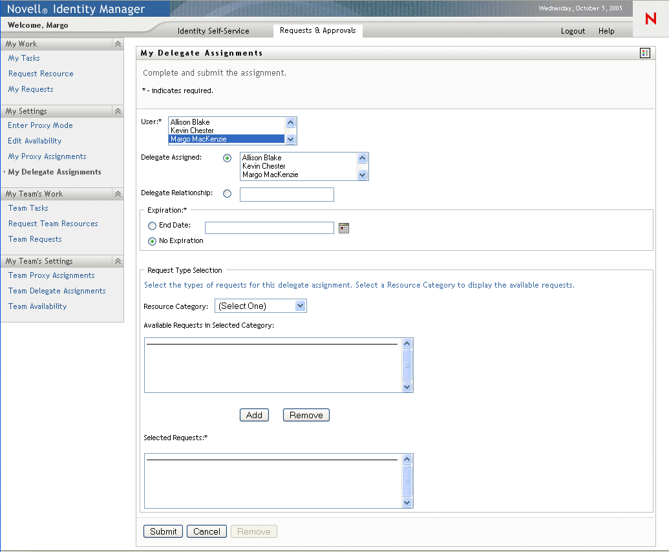Viewport: 669px width, 552px height.
Task: Click Remove button below Available Requests
Action: (x=306, y=415)
